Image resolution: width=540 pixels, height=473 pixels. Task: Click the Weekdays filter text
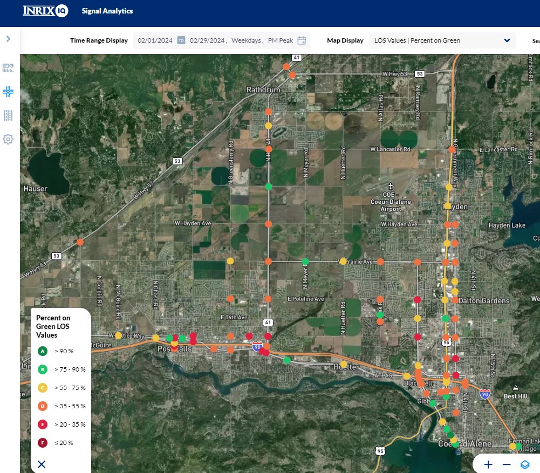click(x=246, y=40)
